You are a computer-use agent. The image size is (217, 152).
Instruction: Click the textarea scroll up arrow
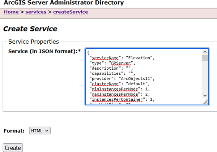[205, 52]
